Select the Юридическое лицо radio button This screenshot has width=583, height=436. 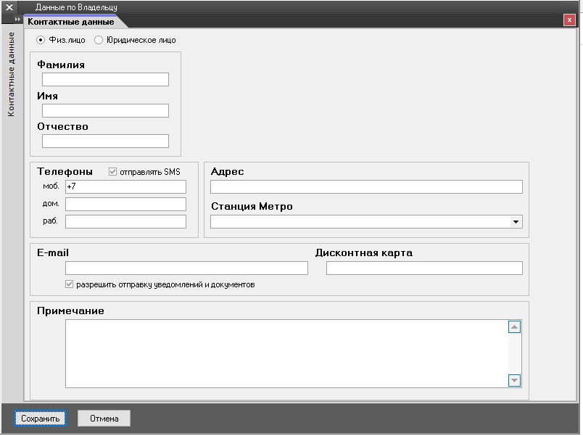coord(99,40)
